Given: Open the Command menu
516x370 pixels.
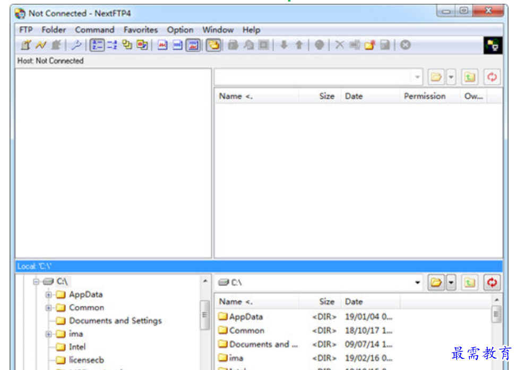Looking at the screenshot, I should click(x=94, y=30).
